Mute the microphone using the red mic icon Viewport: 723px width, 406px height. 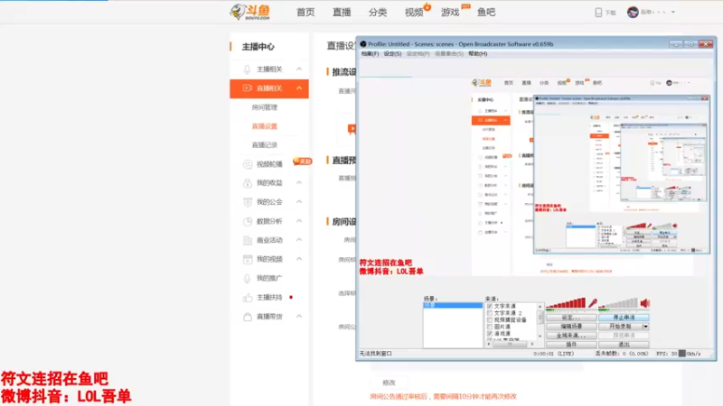coord(592,303)
